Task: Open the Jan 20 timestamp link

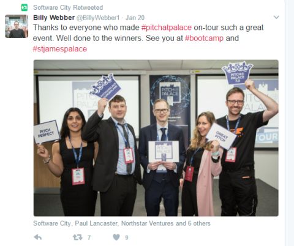Action: (135, 18)
